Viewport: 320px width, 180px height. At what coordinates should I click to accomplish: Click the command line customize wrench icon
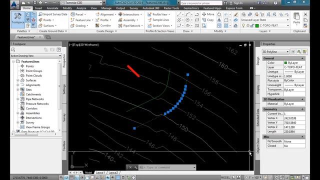click(x=135, y=167)
